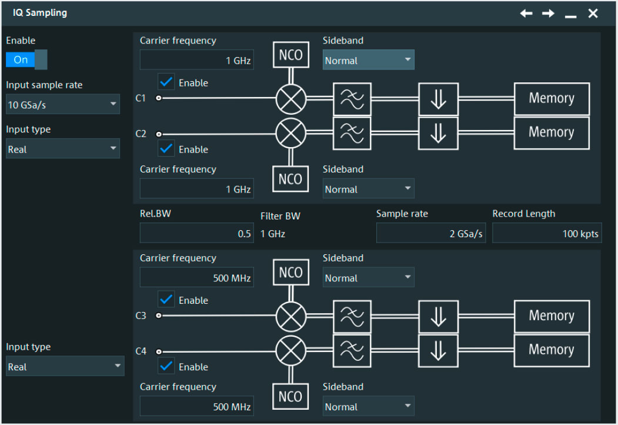The height and width of the screenshot is (425, 618).
Task: Click the forward navigation arrow
Action: tap(547, 13)
